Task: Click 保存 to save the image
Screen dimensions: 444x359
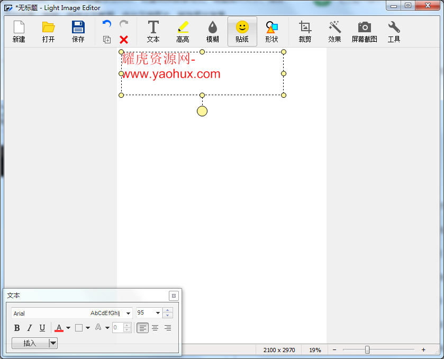Action: 78,32
